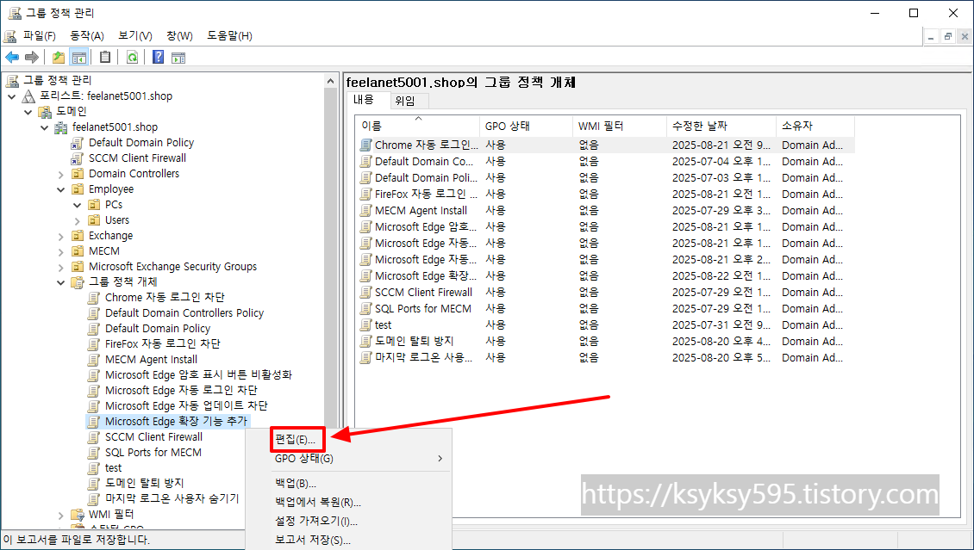The height and width of the screenshot is (550, 974).
Task: Sort by the WMI 필터 column header
Action: (x=620, y=126)
